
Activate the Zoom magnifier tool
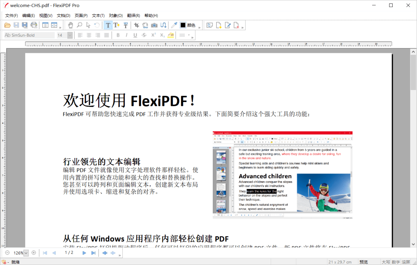pos(79,25)
